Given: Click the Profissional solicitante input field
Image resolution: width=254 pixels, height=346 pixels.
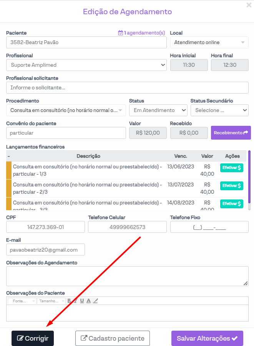Looking at the screenshot, I should (127, 88).
